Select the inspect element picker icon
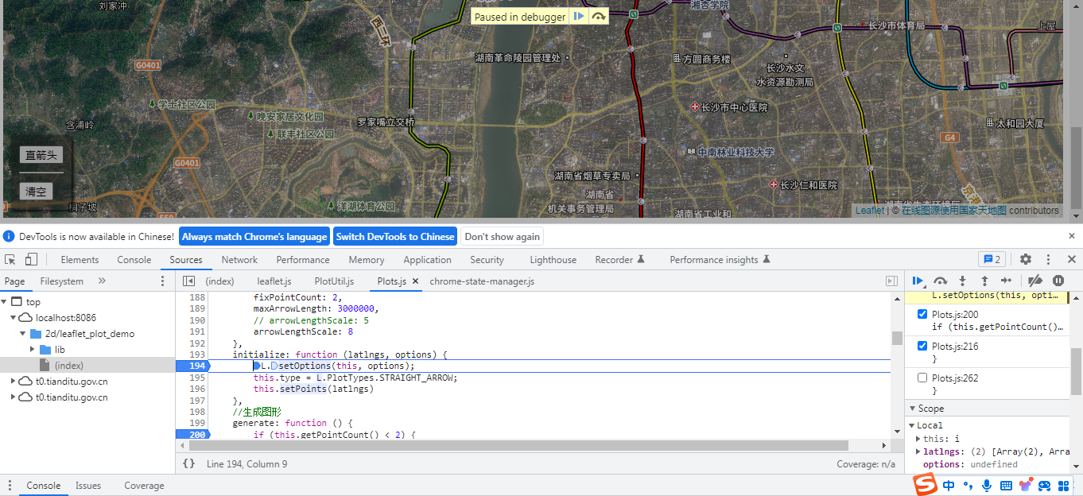The image size is (1083, 496). pyautogui.click(x=10, y=259)
